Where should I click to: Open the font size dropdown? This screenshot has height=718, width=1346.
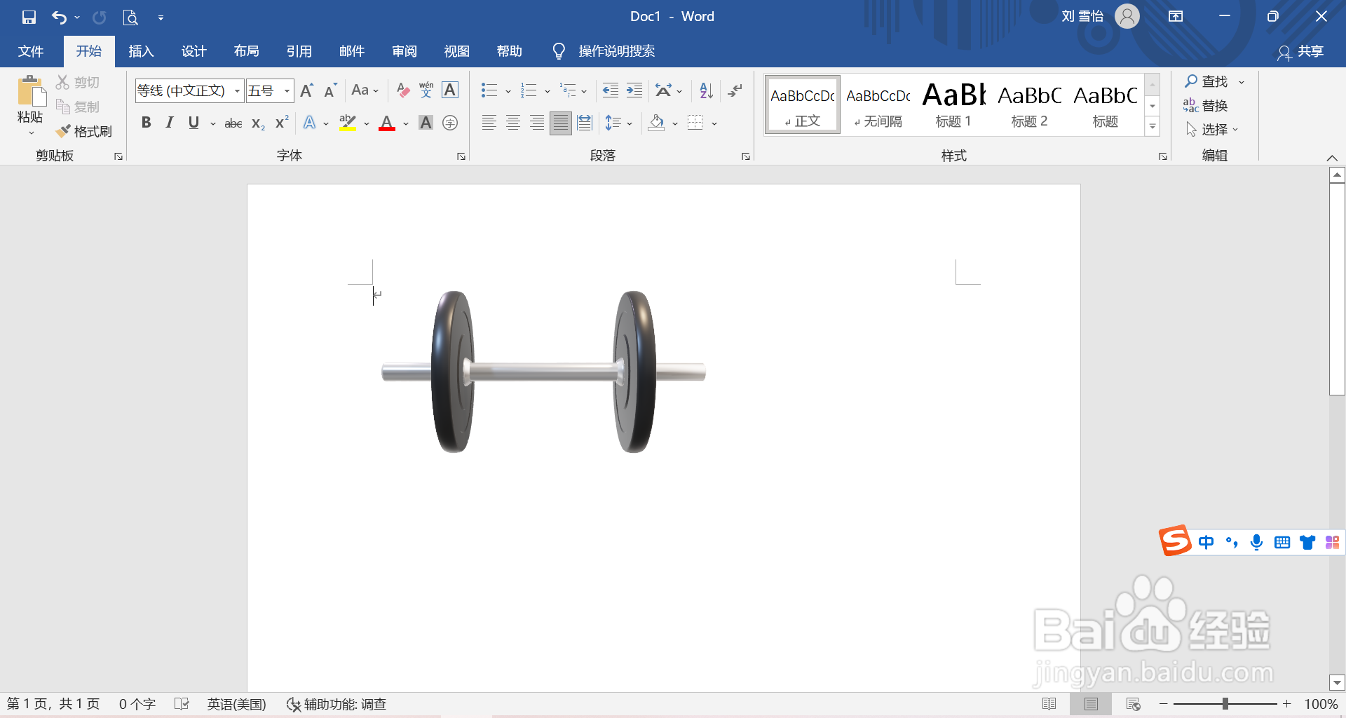pos(287,90)
